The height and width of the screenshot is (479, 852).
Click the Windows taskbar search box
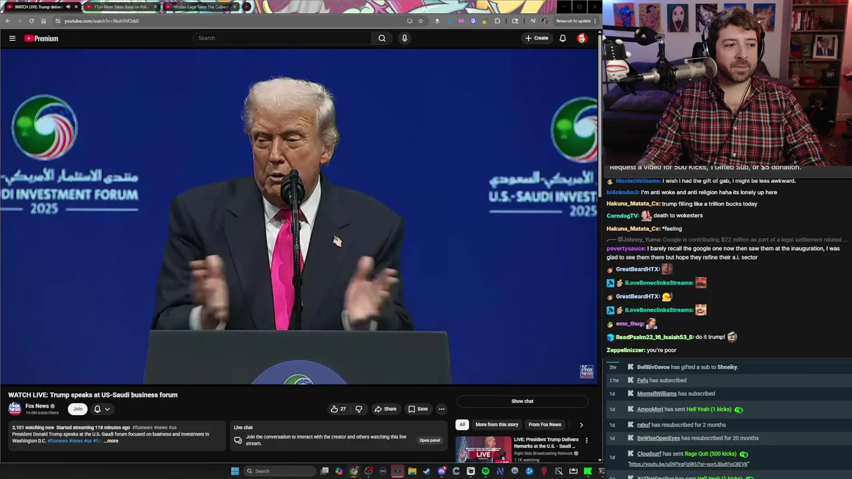coord(278,471)
